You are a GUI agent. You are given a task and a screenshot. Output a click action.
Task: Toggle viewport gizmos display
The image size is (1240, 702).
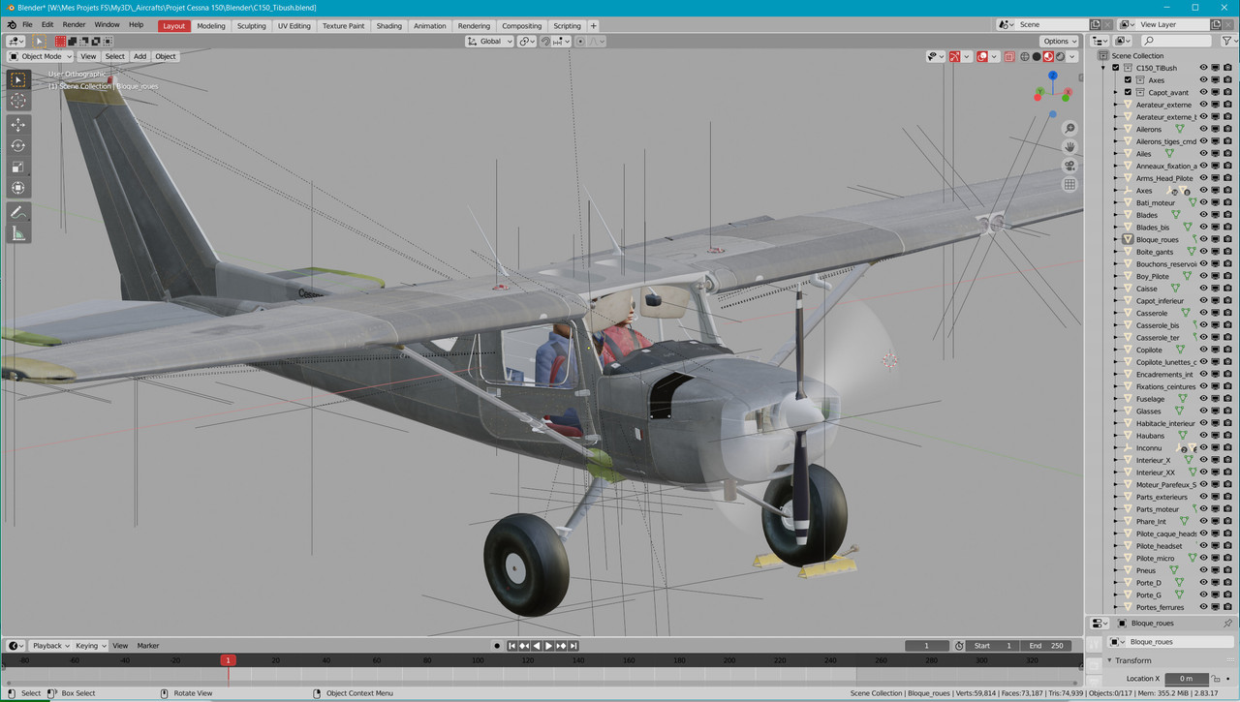point(955,56)
